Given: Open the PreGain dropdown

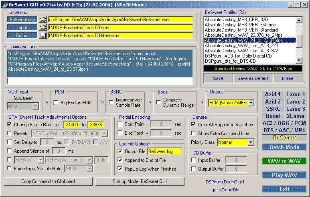Looking at the screenshot, I should pyautogui.click(x=41, y=160).
